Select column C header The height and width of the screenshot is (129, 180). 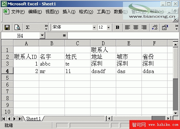click(77, 43)
